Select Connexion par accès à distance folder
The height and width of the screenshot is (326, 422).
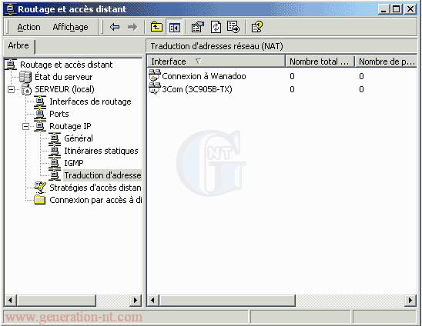point(95,200)
